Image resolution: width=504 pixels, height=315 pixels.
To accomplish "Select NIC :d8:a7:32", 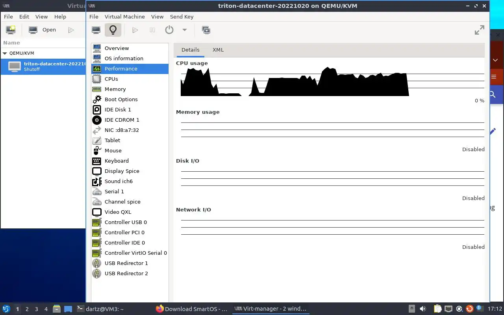I will pos(130,130).
